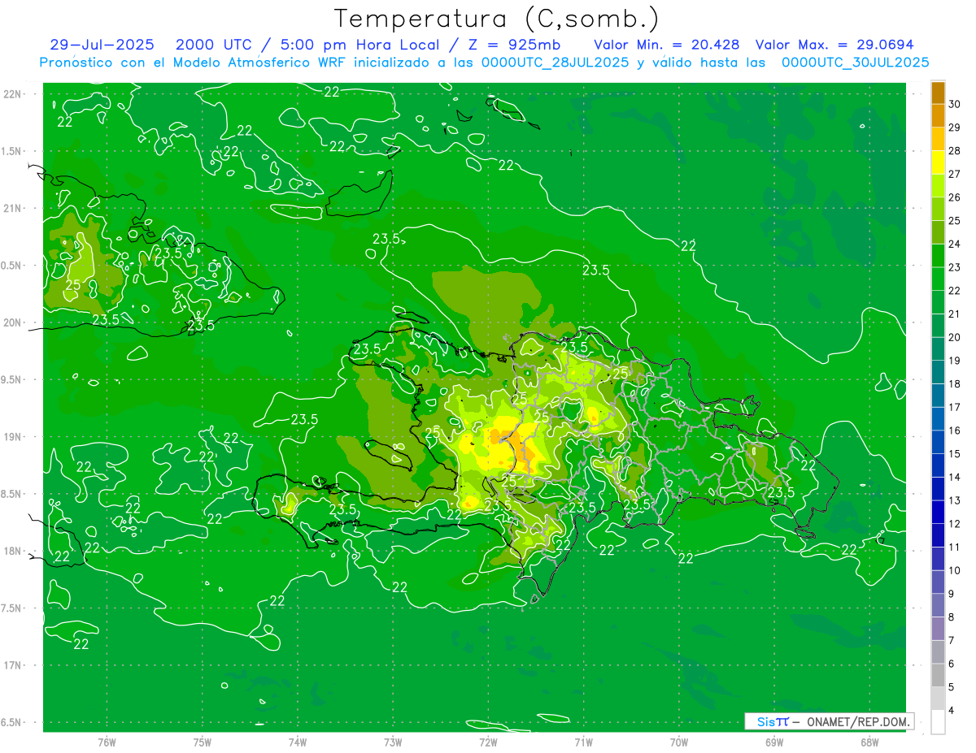Click "Valor Min. = 20.428" text

(667, 45)
